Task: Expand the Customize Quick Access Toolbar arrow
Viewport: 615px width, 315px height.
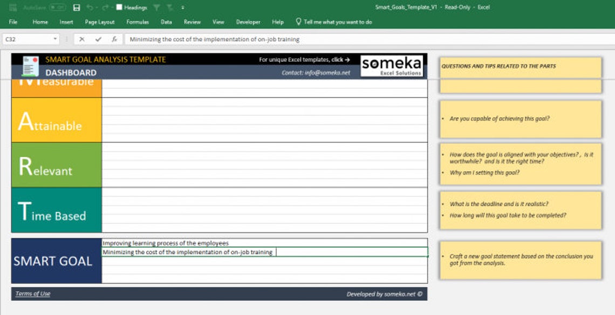Action: (183, 8)
